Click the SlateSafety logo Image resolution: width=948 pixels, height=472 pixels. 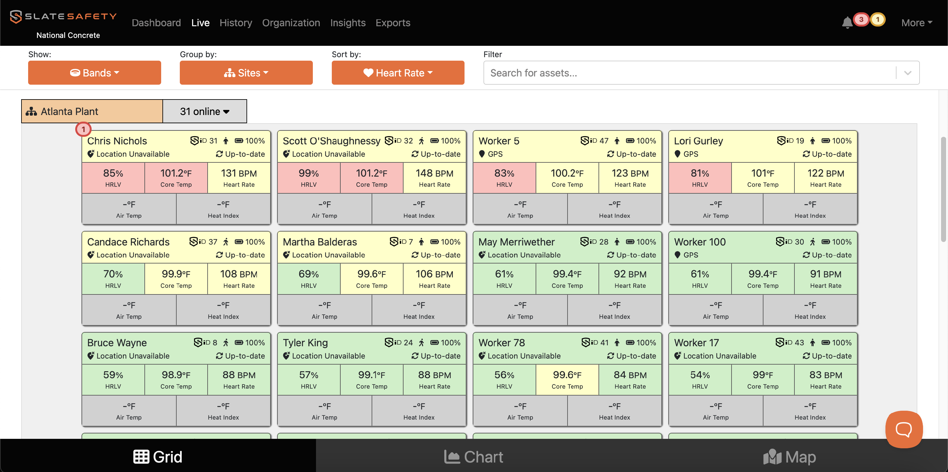pos(63,16)
